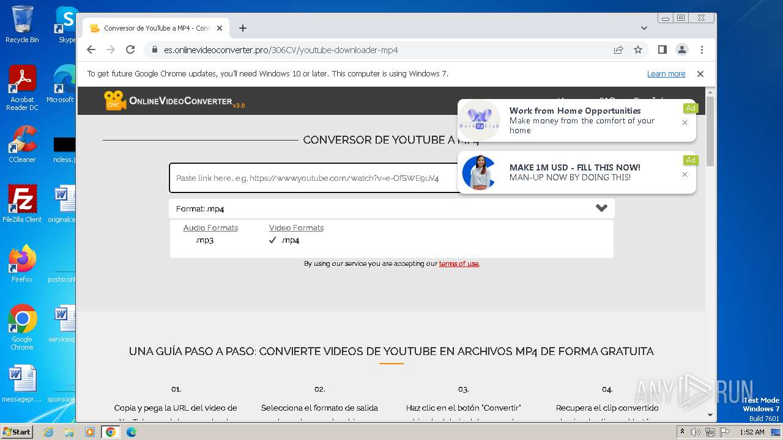Expand the Format: .mp4 dropdown

[391, 208]
